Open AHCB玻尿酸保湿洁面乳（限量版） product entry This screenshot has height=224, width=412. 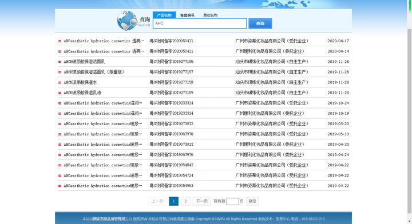click(94, 72)
